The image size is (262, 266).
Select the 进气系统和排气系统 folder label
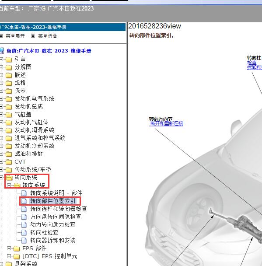click(x=40, y=138)
